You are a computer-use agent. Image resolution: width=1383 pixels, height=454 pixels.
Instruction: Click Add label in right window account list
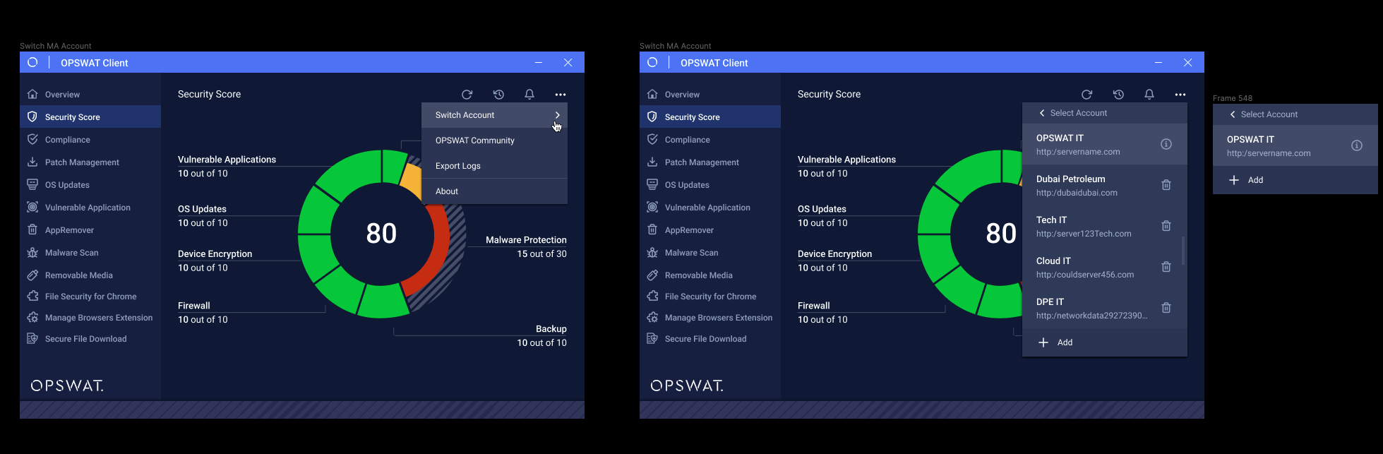(x=1065, y=342)
